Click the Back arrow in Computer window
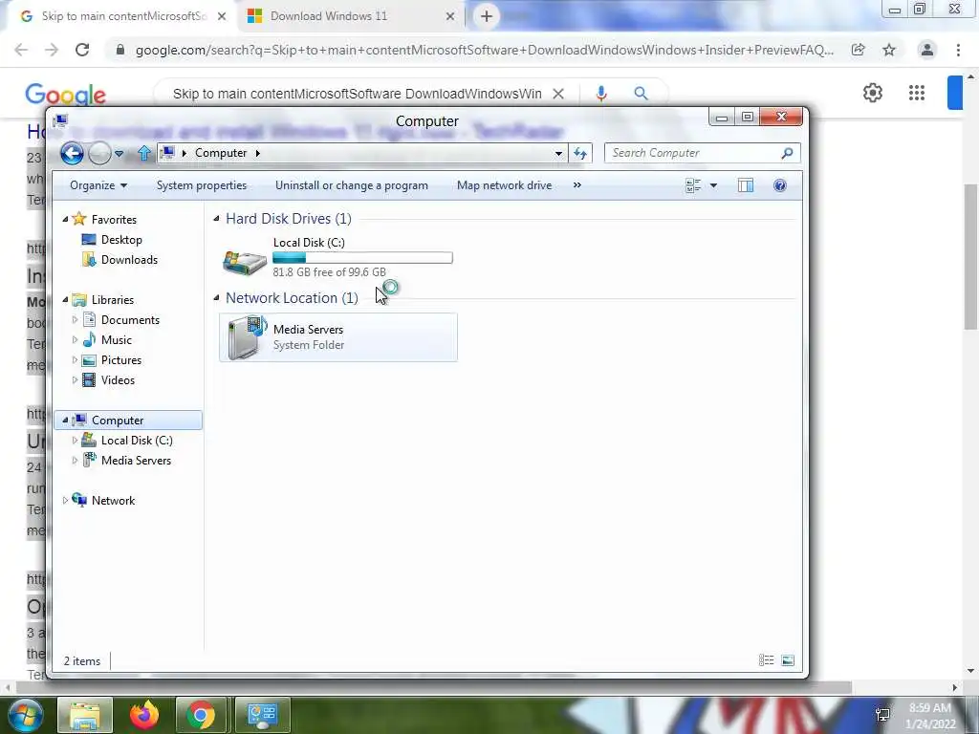The image size is (979, 734). tap(72, 153)
